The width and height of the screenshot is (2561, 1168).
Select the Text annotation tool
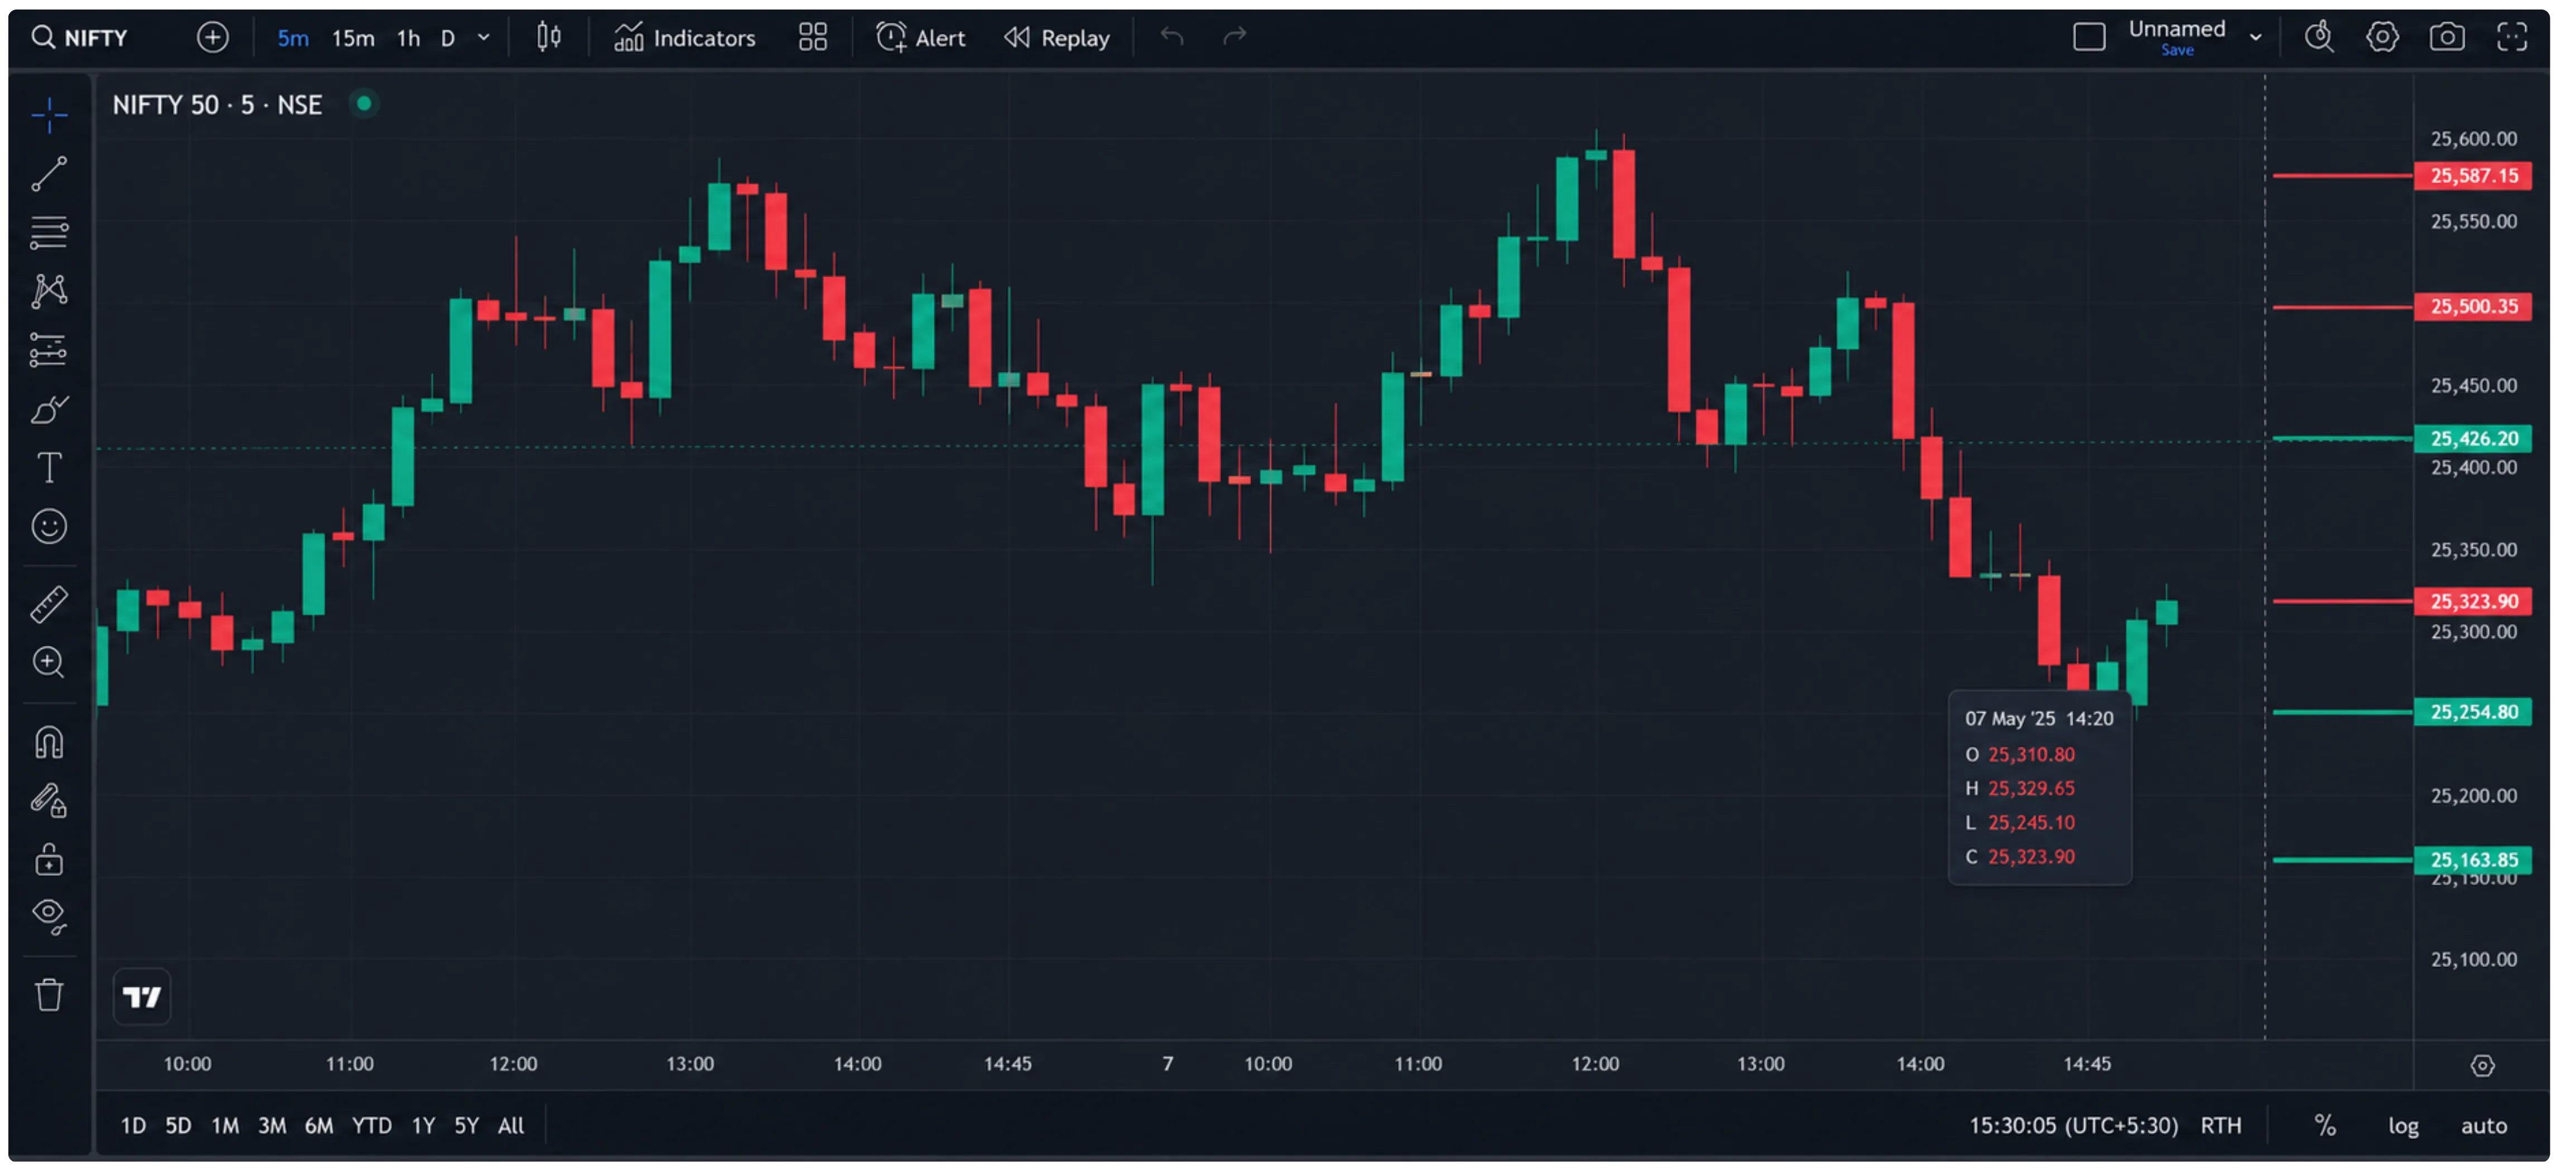[49, 467]
